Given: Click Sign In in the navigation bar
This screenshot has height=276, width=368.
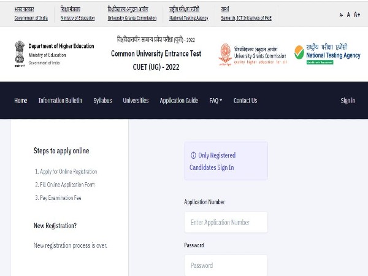Looking at the screenshot, I should point(348,101).
